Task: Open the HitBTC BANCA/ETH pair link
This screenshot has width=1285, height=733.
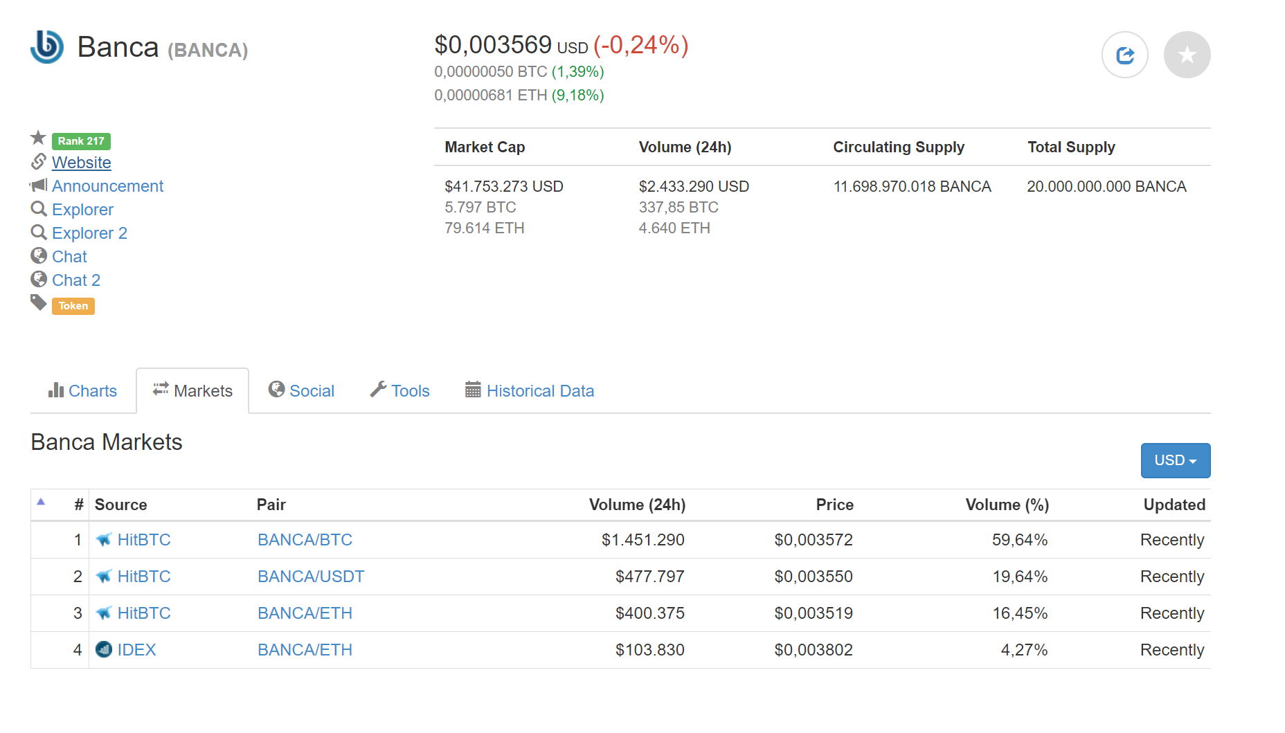Action: coord(305,613)
